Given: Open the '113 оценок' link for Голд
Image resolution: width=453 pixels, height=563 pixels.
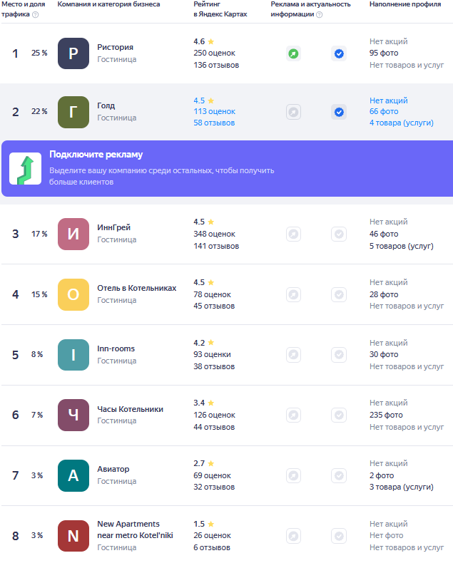Looking at the screenshot, I should coord(214,112).
